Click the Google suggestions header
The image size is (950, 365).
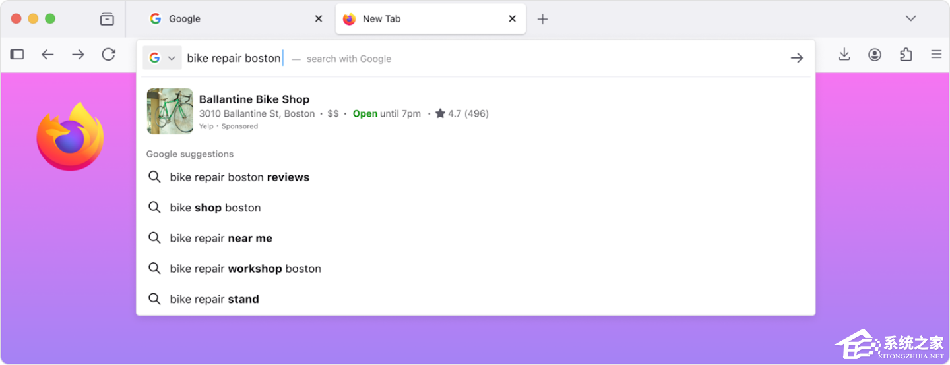click(190, 154)
